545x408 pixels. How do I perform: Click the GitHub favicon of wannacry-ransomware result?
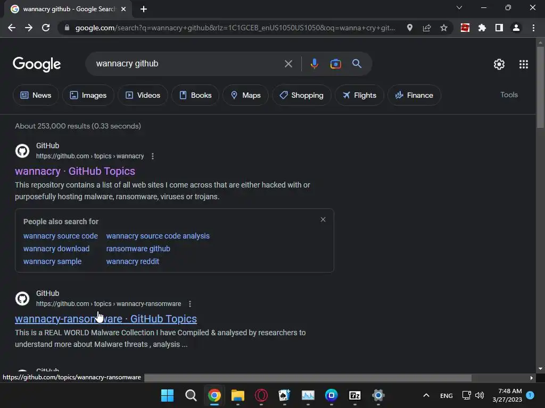point(22,299)
